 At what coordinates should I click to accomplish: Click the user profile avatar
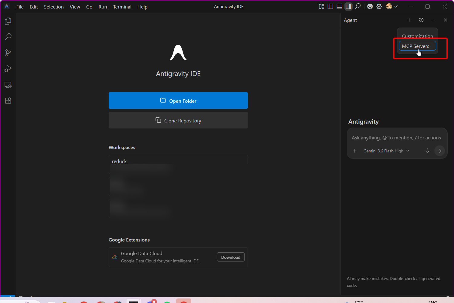(x=389, y=6)
